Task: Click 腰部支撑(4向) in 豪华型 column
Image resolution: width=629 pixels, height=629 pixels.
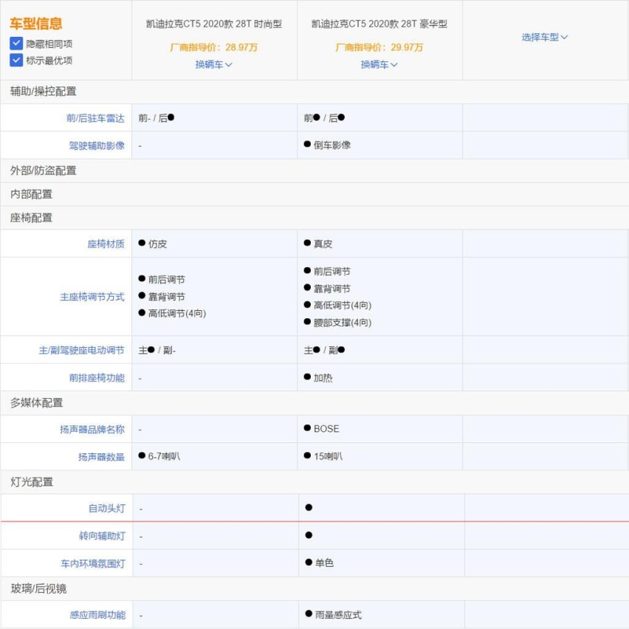Action: (338, 323)
